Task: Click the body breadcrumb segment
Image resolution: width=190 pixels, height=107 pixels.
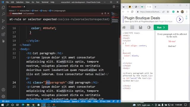Action: (44, 11)
